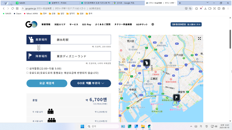The height and width of the screenshot is (130, 232).
Task: Click the 江東区 label on the map
Action: [x=154, y=79]
